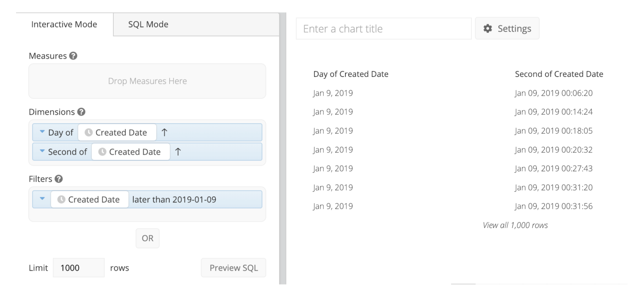
Task: Click the Limit rows input showing 1000
Action: (x=78, y=268)
